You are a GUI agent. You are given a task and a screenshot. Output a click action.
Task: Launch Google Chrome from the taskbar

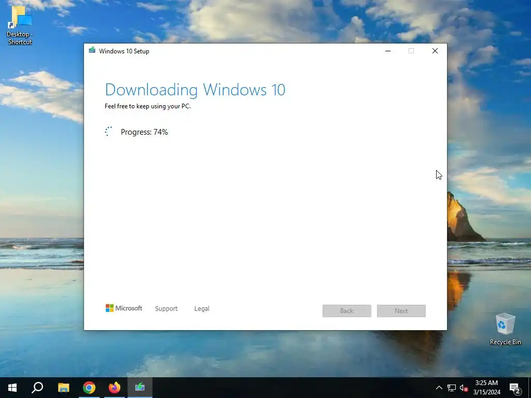pyautogui.click(x=89, y=388)
